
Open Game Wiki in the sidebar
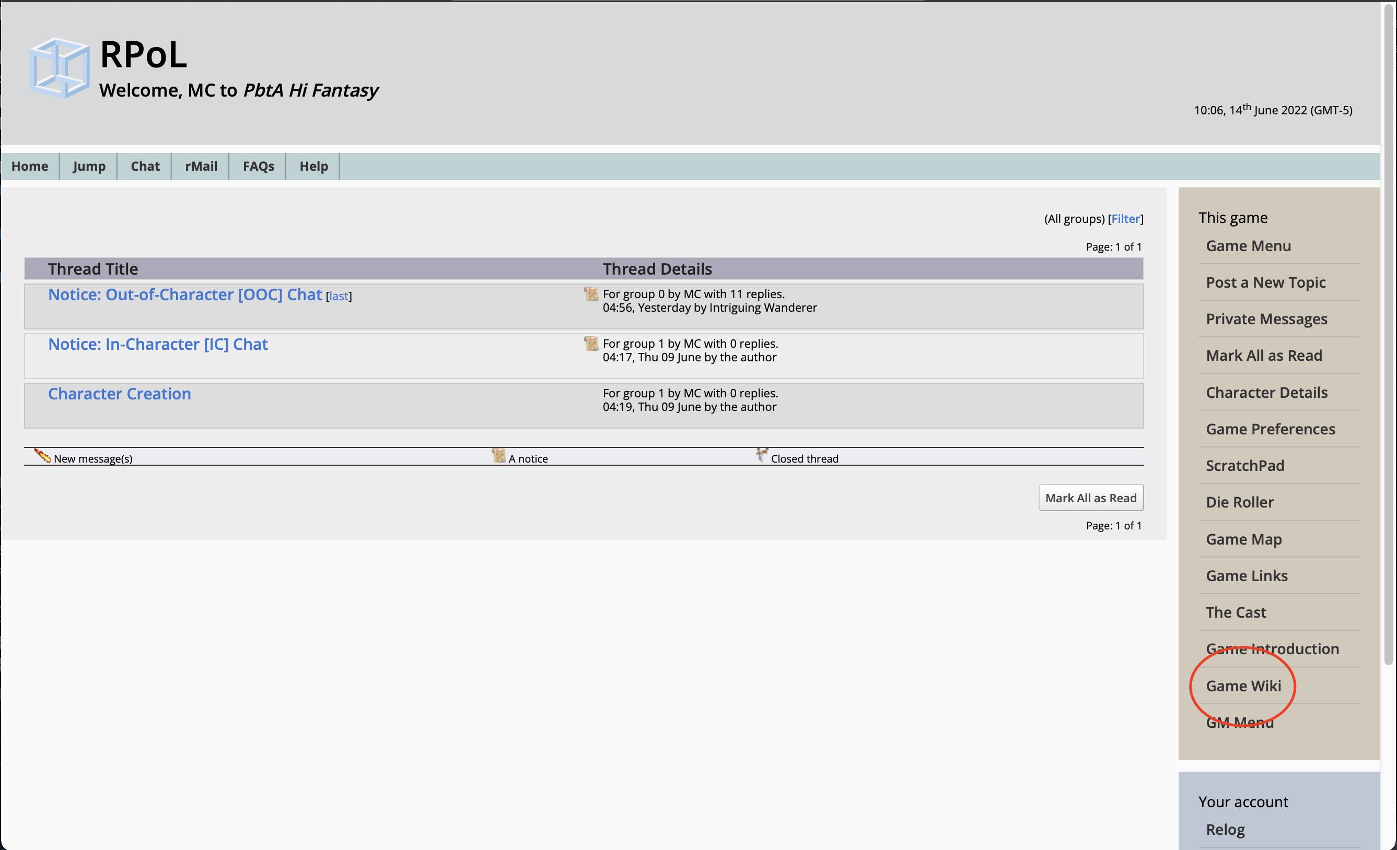[x=1243, y=686]
